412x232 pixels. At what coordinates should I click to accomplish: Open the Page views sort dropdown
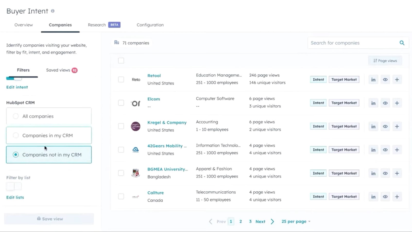(x=385, y=61)
